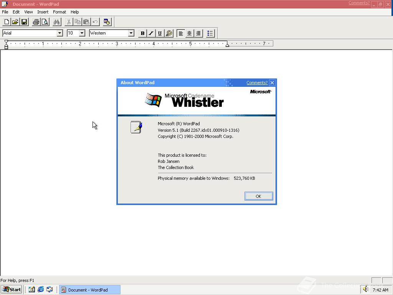The width and height of the screenshot is (393, 295).
Task: Open the Help menu
Action: point(75,12)
